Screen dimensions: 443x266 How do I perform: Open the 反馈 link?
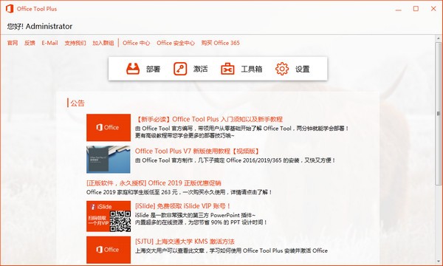[x=30, y=43]
